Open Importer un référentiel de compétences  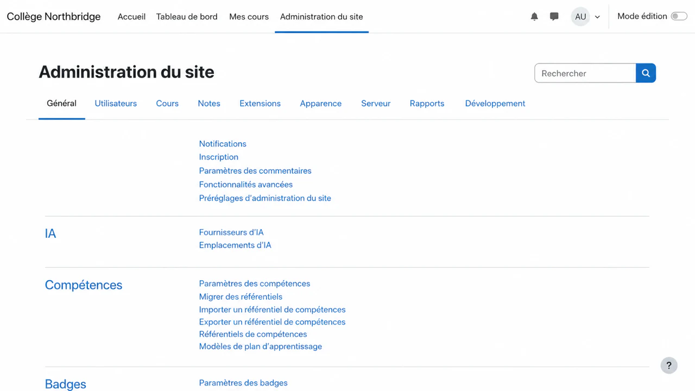(x=272, y=310)
